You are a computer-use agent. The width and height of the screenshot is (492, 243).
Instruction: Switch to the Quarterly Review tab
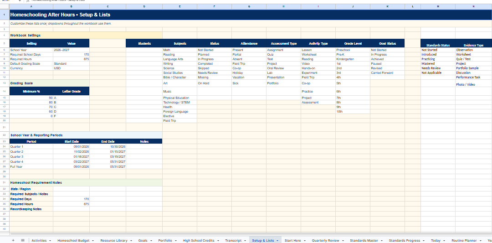(325, 240)
